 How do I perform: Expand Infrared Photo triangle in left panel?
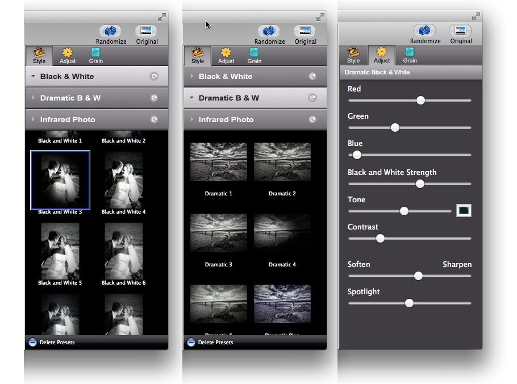tap(34, 119)
